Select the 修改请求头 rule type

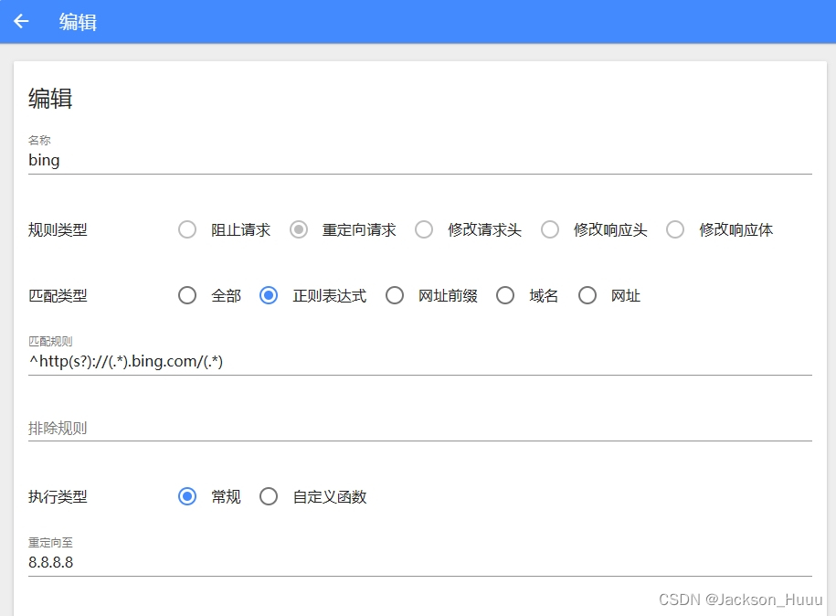[423, 229]
